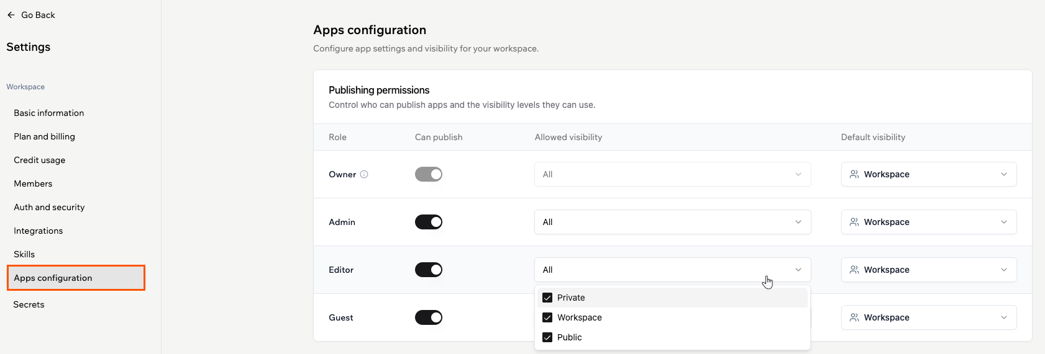Viewport: 1045px width, 354px height.
Task: Turn off Can publish for Editor
Action: point(429,270)
